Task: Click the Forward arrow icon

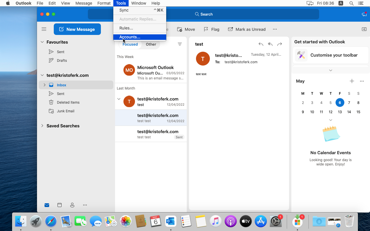Action: (x=280, y=44)
